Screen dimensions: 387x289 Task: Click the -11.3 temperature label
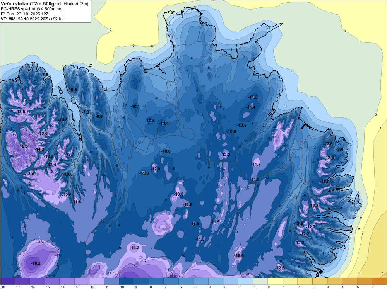(x=253, y=97)
